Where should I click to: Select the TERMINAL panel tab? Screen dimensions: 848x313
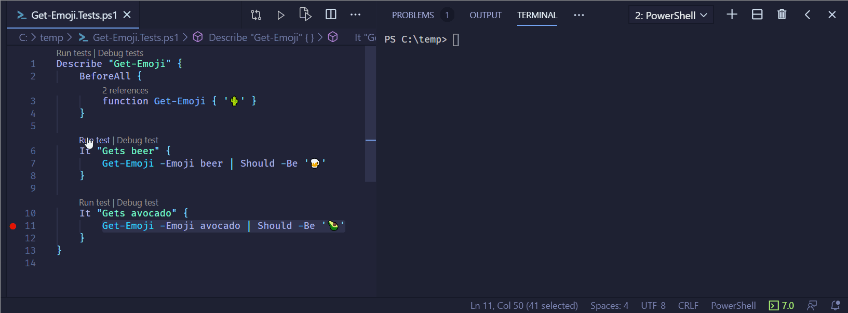point(537,15)
